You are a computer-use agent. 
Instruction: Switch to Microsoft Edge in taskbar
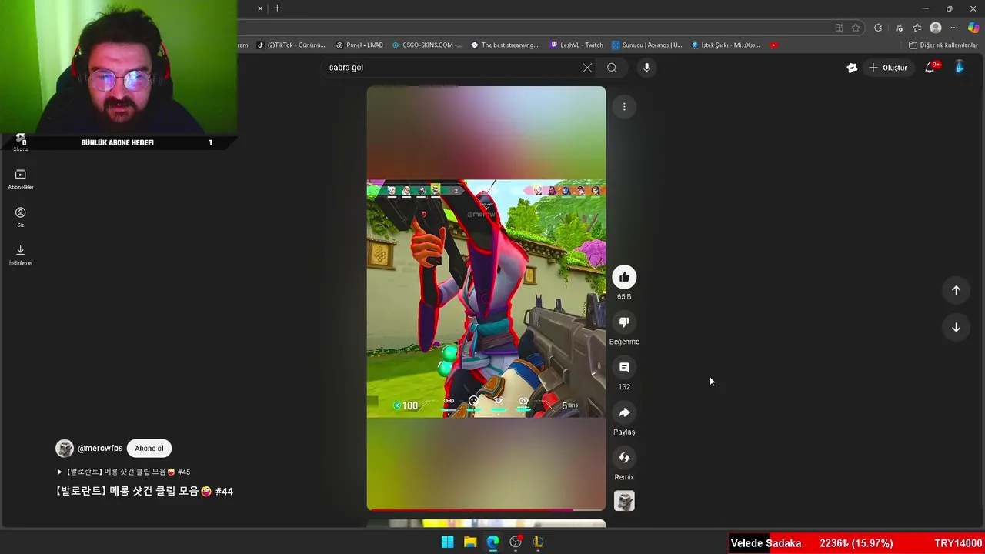coord(492,542)
